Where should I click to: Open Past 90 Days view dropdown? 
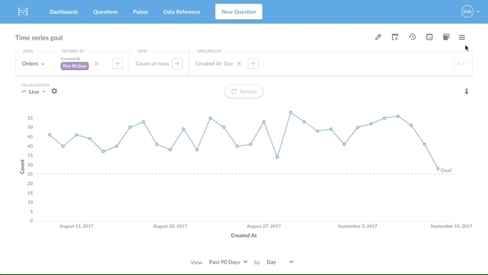228,262
